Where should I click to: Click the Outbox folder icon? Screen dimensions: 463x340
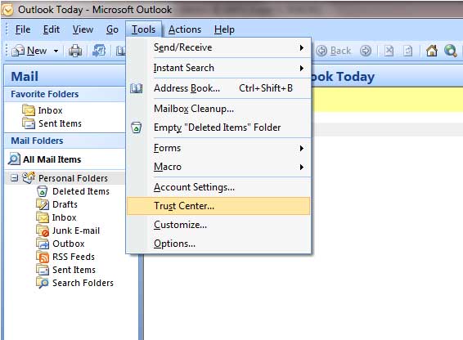click(43, 244)
